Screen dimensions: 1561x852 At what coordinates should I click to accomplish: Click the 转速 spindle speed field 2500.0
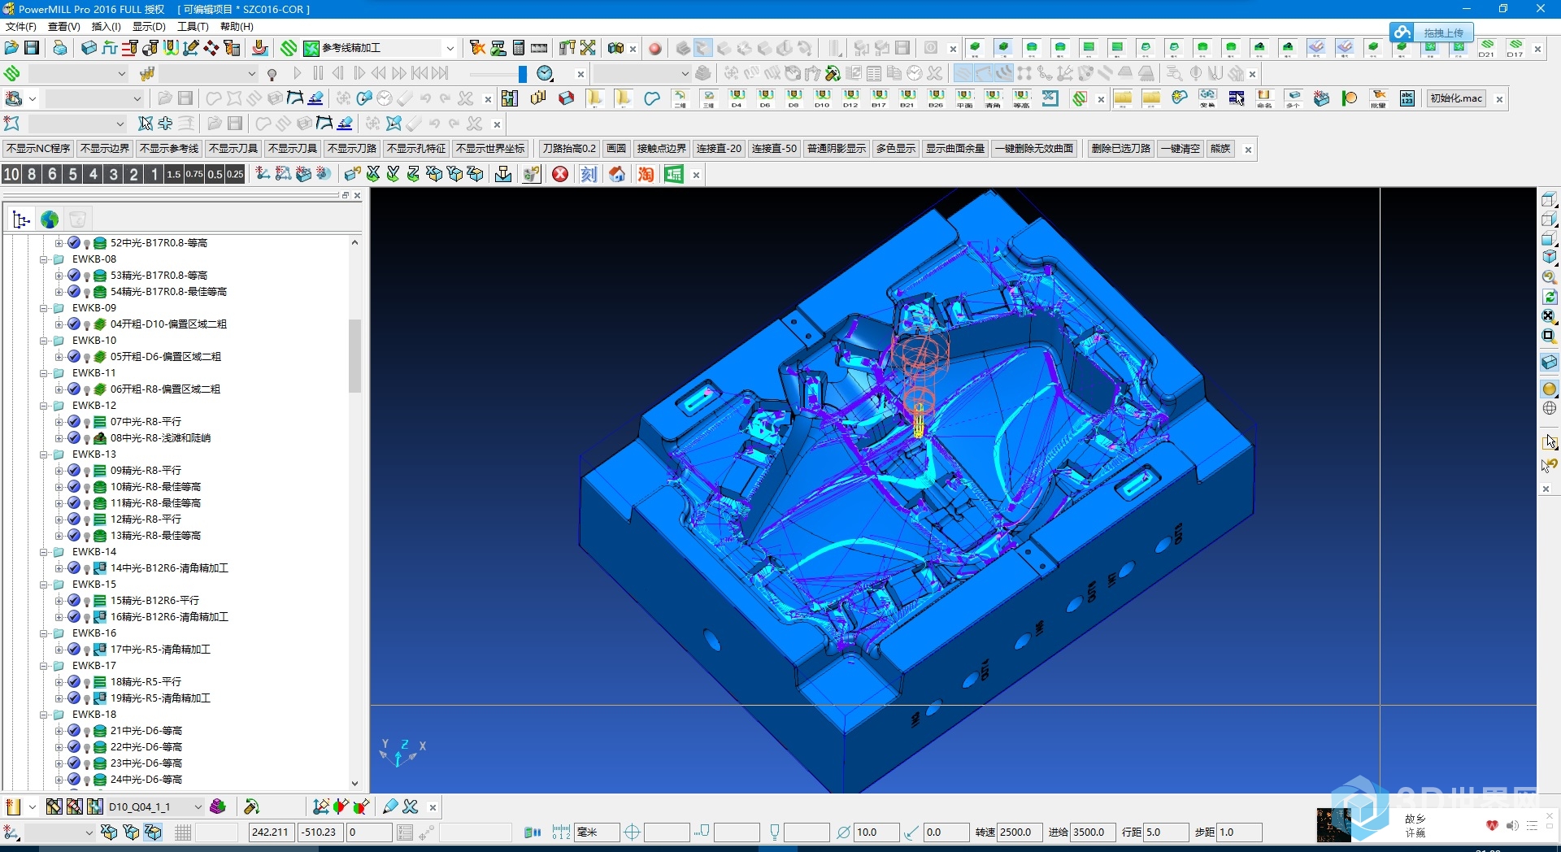click(1020, 832)
